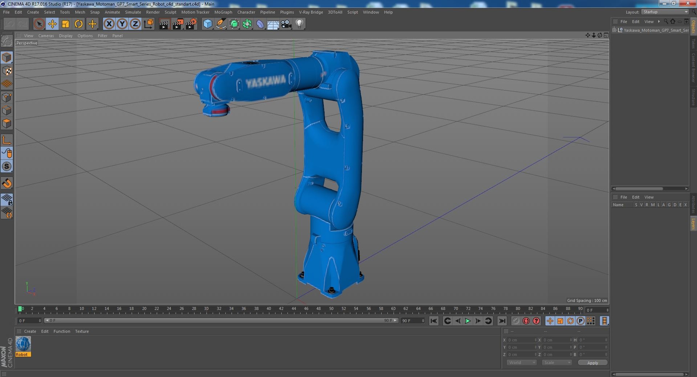
Task: Toggle Autokeying button
Action: coord(526,321)
